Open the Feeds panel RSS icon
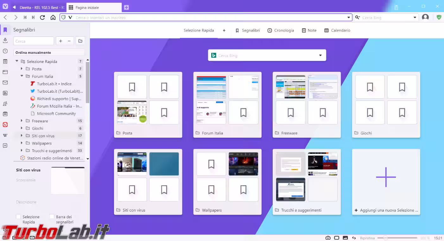Image resolution: width=444 pixels, height=241 pixels. pos(5,93)
